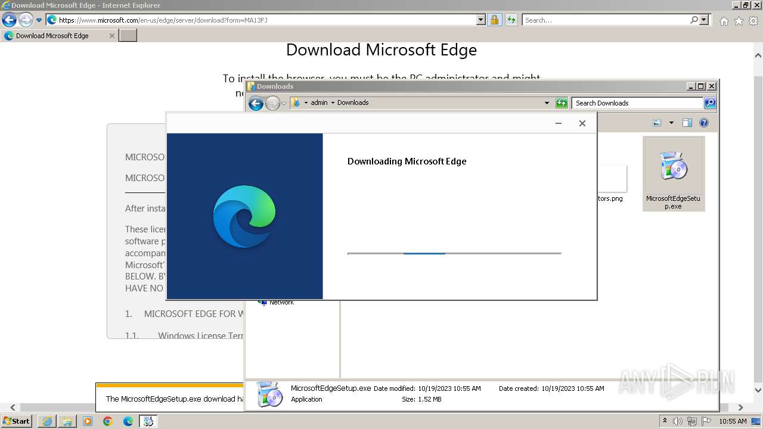Screen dimensions: 763x429
Task: Open the Action Center flag icon
Action: (x=706, y=421)
